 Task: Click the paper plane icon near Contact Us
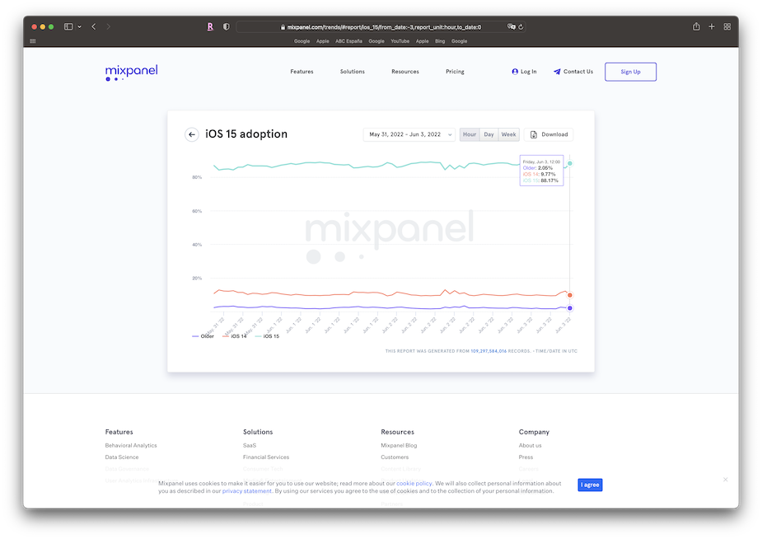click(557, 72)
